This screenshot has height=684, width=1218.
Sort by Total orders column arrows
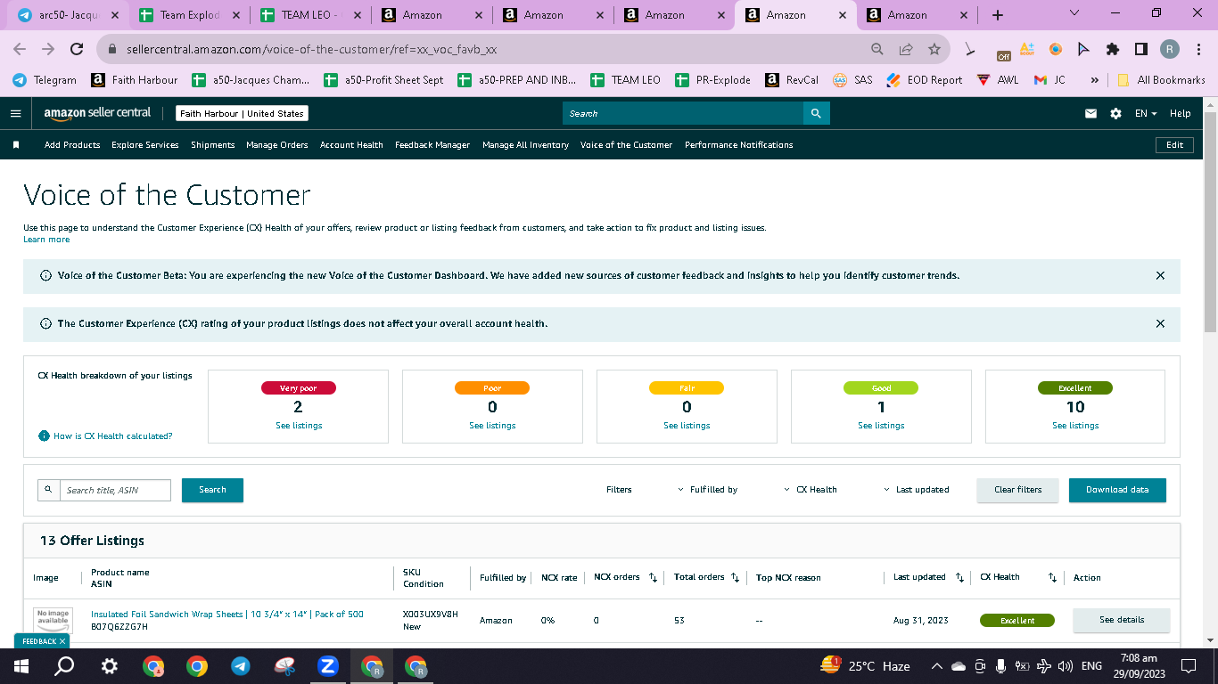point(735,578)
